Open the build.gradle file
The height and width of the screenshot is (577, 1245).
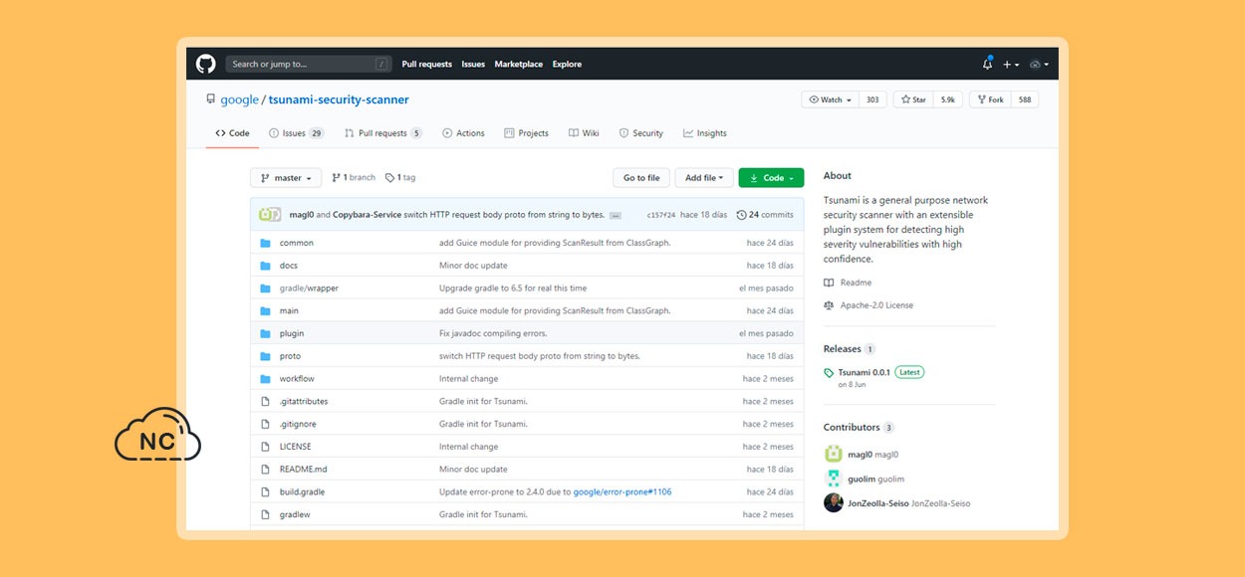(302, 492)
